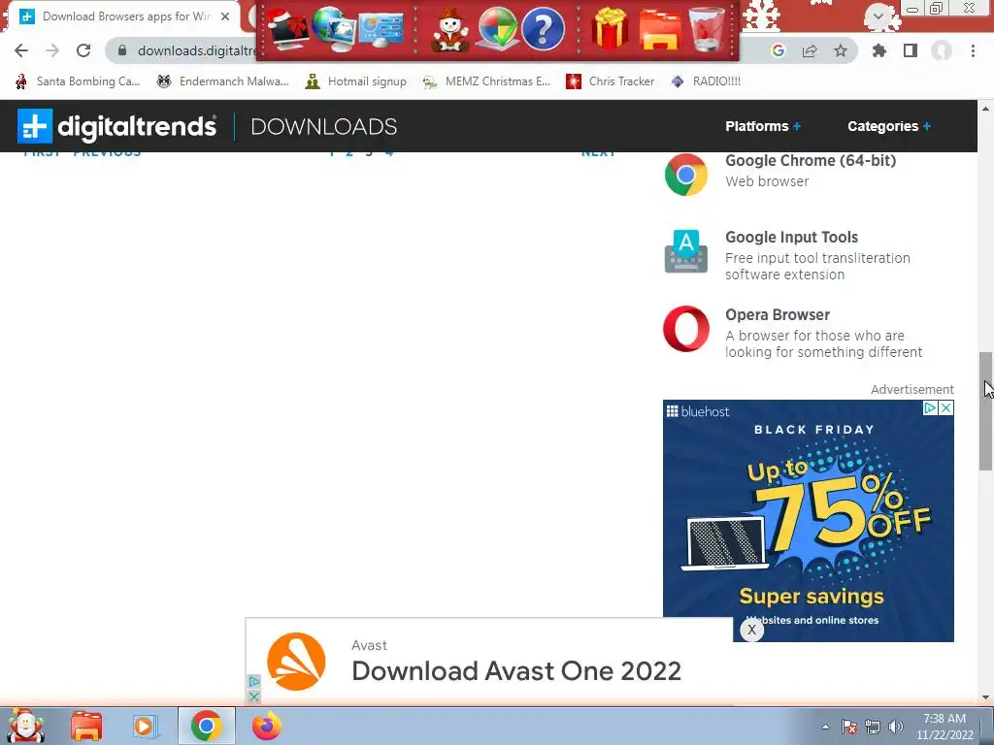Bookmark this page with star icon
Viewport: 994px width, 745px height.
[x=841, y=50]
